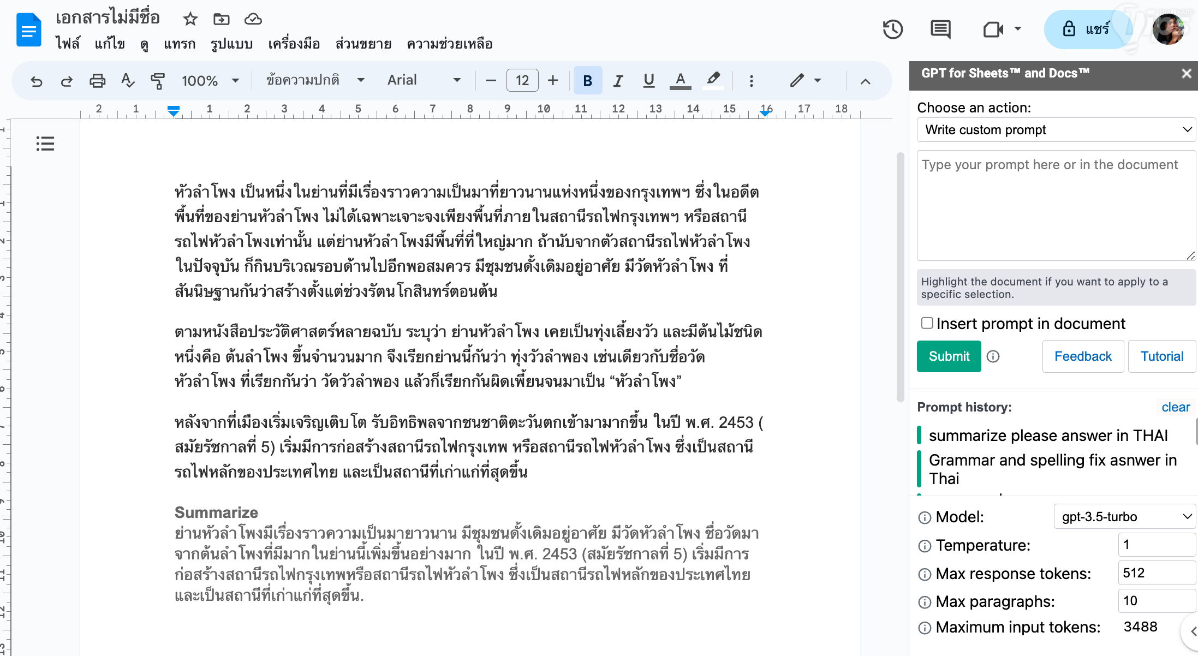Open the text color picker
The height and width of the screenshot is (656, 1198).
680,81
